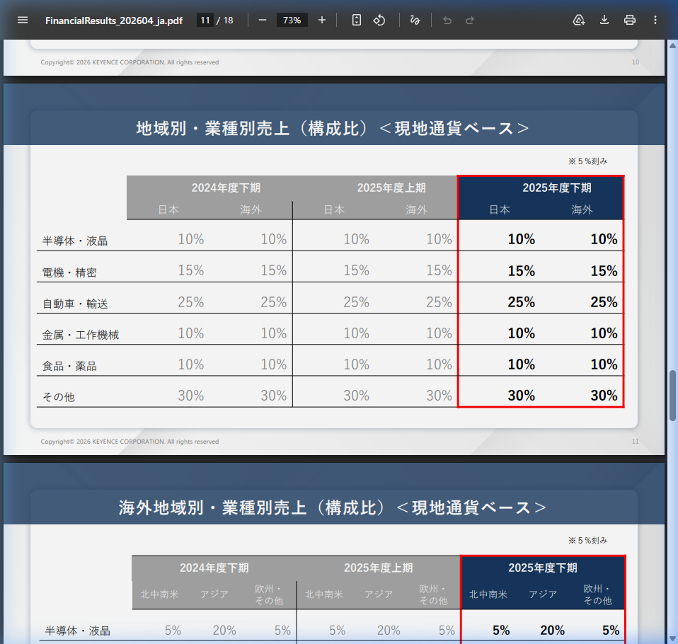Click the bold 日本 15% for 電機・精密
Screen dimensions: 678x644
pyautogui.click(x=522, y=271)
